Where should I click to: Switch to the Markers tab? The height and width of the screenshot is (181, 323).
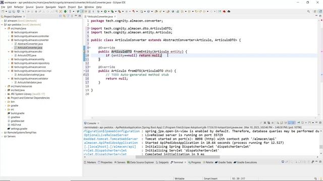(x=90, y=162)
